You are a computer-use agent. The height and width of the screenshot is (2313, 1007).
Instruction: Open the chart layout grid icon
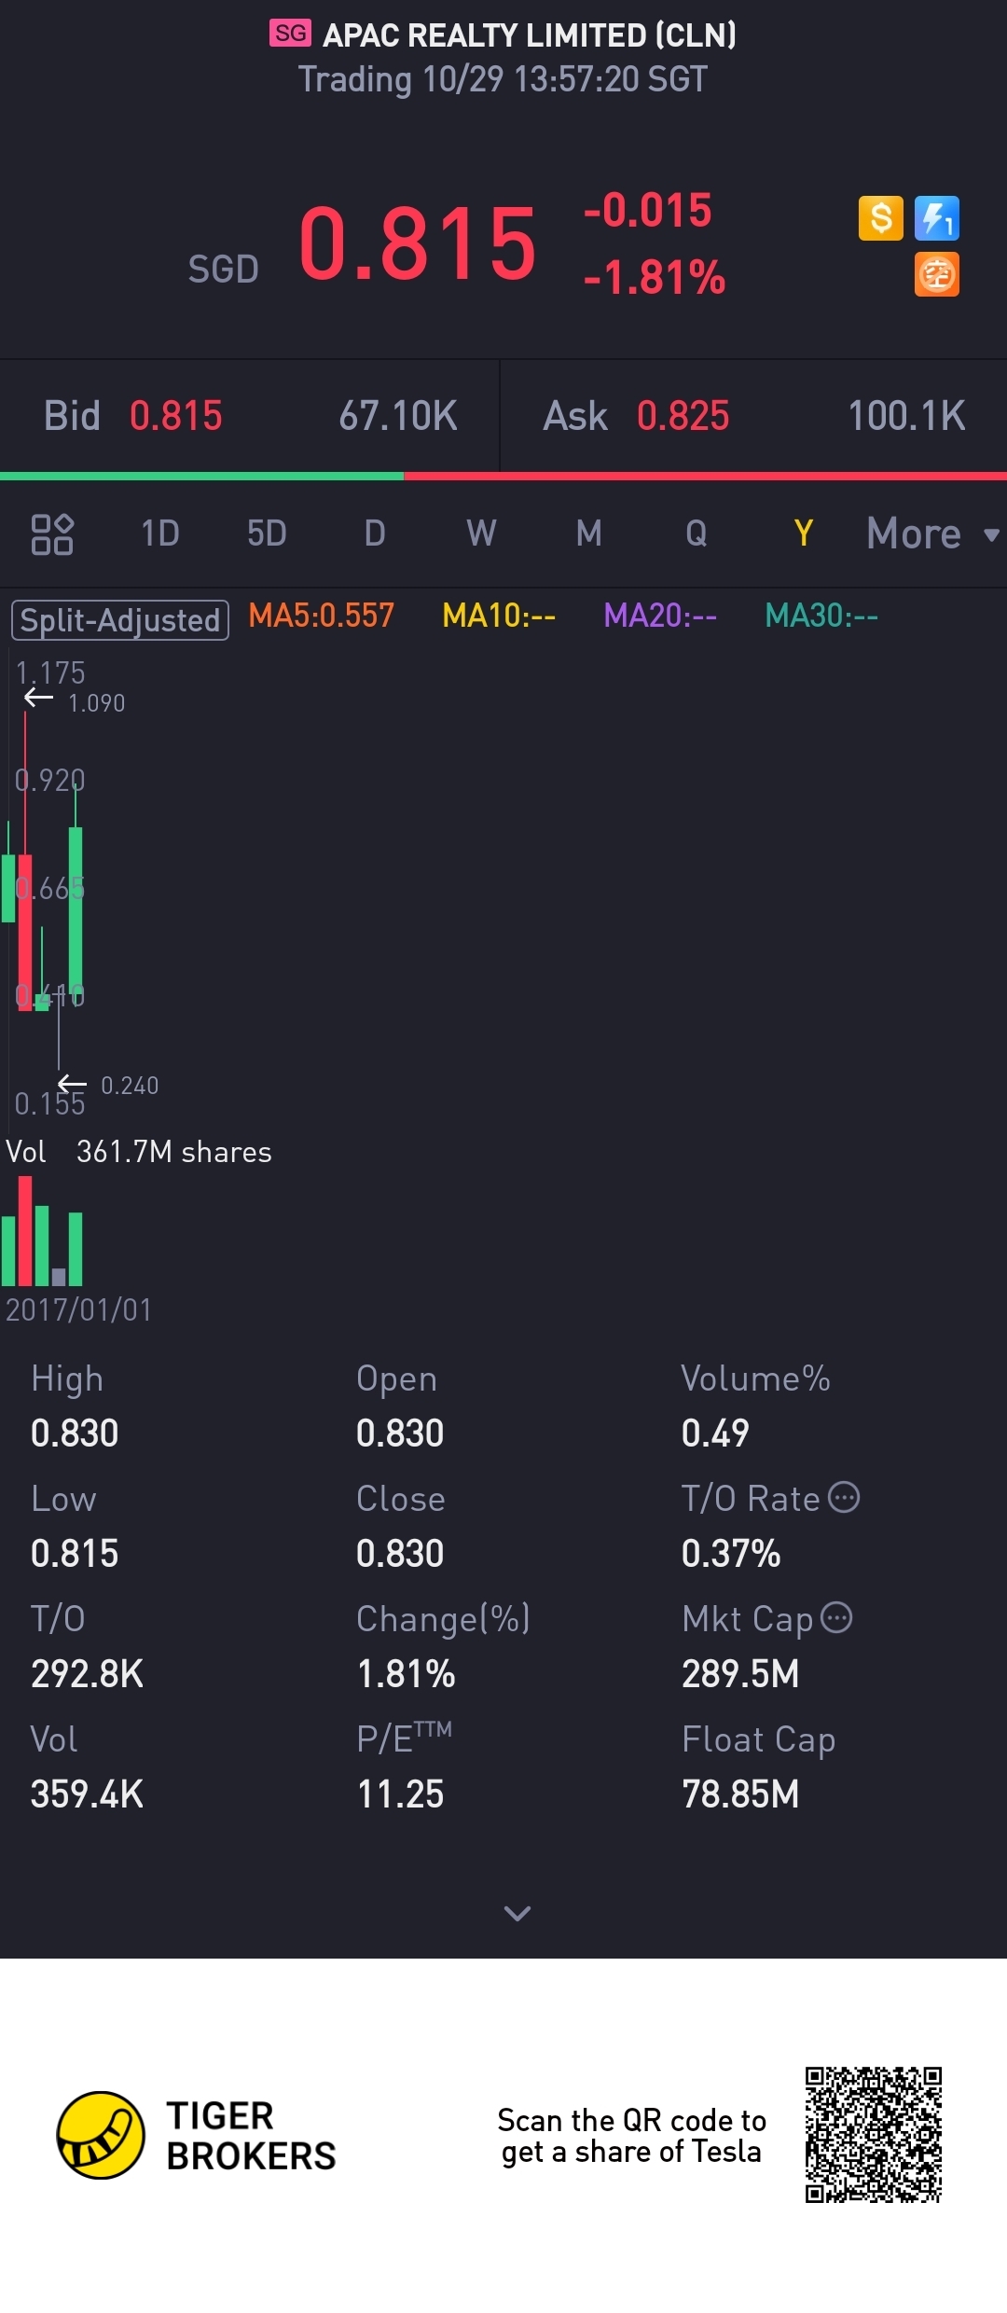click(x=52, y=534)
